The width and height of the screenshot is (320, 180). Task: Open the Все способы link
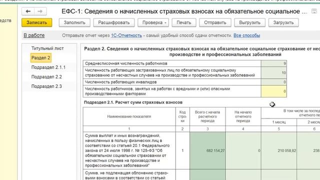pyautogui.click(x=246, y=35)
